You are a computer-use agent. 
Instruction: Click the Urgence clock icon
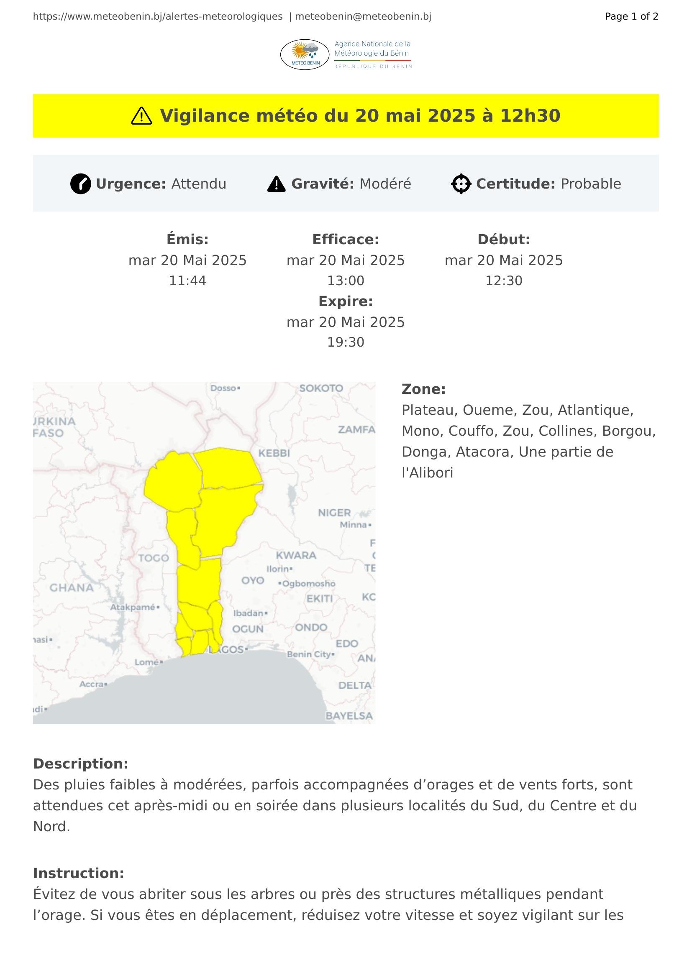[x=80, y=184]
